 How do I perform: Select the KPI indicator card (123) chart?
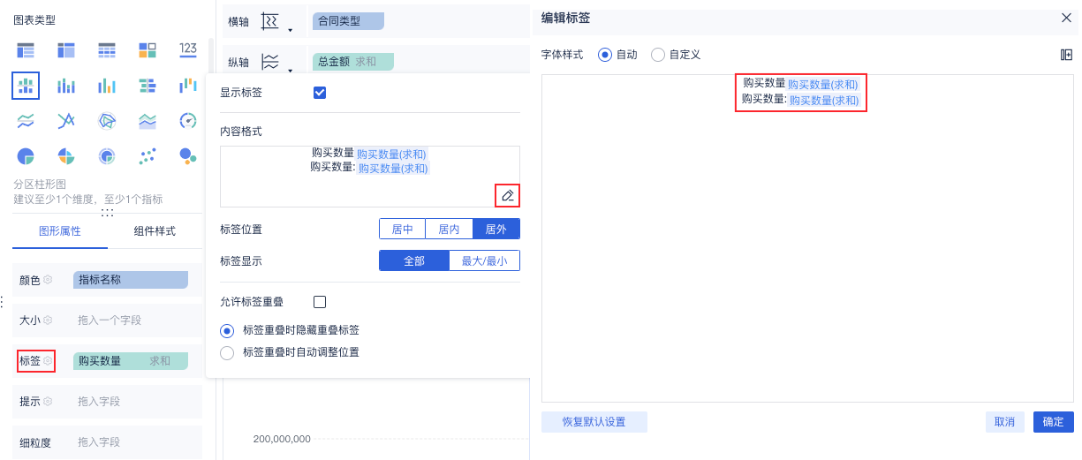188,49
